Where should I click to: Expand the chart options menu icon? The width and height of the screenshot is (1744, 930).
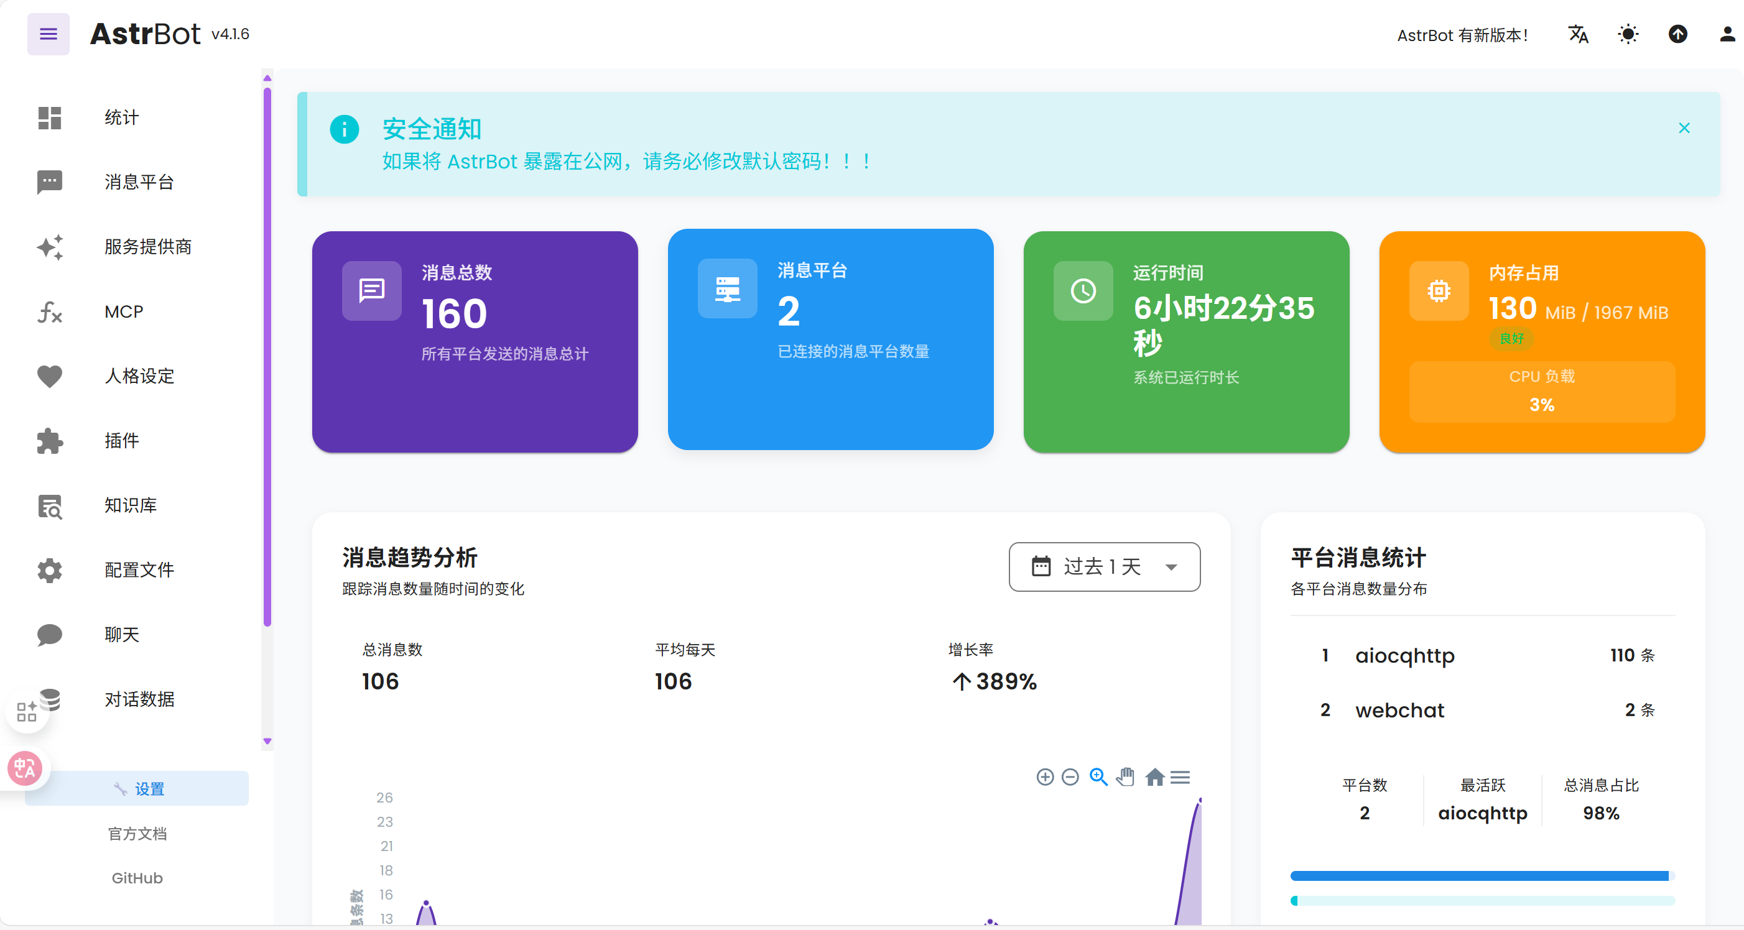1180,777
